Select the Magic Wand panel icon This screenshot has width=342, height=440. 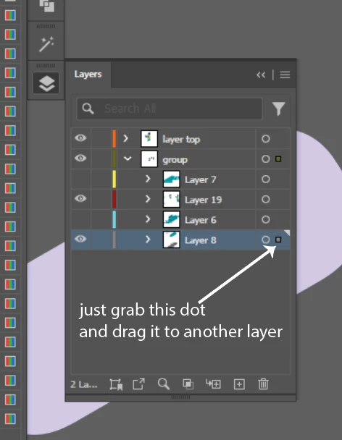click(x=46, y=44)
